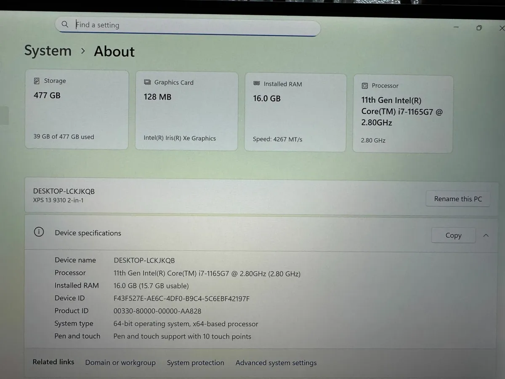This screenshot has width=505, height=379.
Task: Select the Storage summary card
Action: point(77,109)
